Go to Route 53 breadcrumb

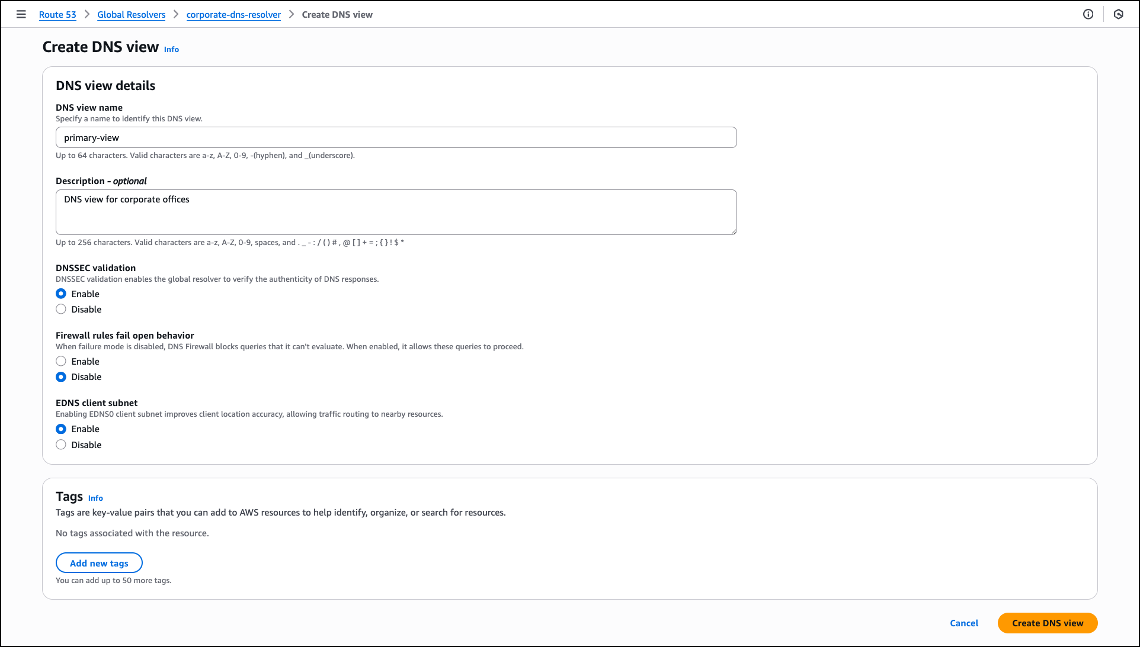57,15
